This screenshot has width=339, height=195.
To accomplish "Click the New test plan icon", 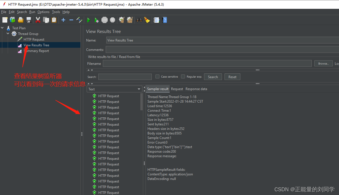I will pos(5,20).
